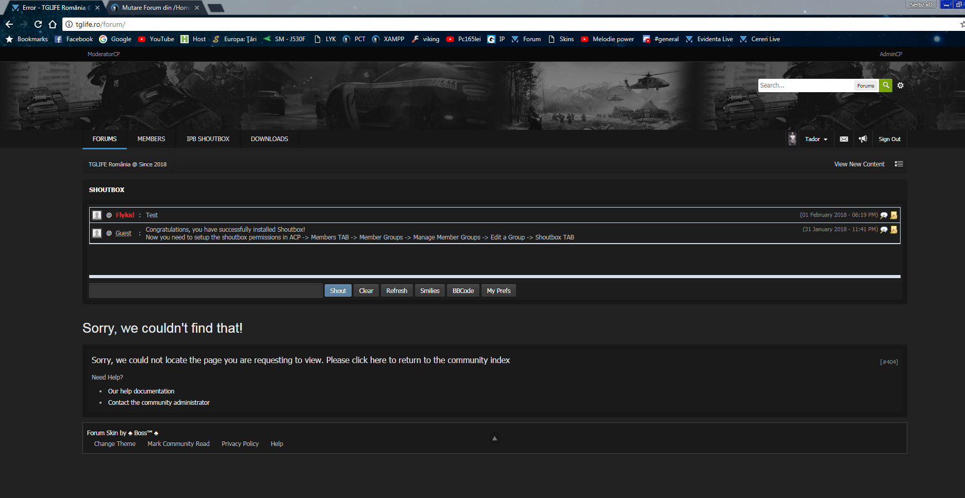Open the Smilies button
965x498 pixels.
[x=430, y=290]
